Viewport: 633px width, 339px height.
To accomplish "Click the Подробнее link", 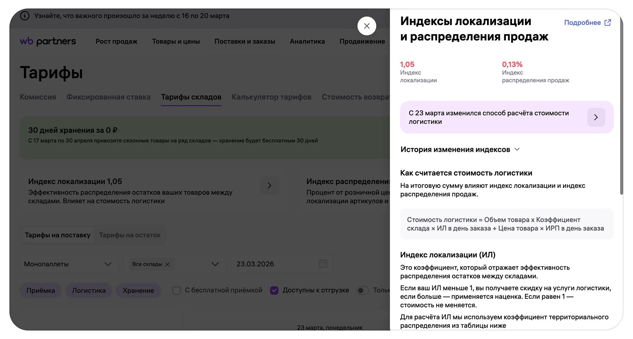I will click(582, 23).
